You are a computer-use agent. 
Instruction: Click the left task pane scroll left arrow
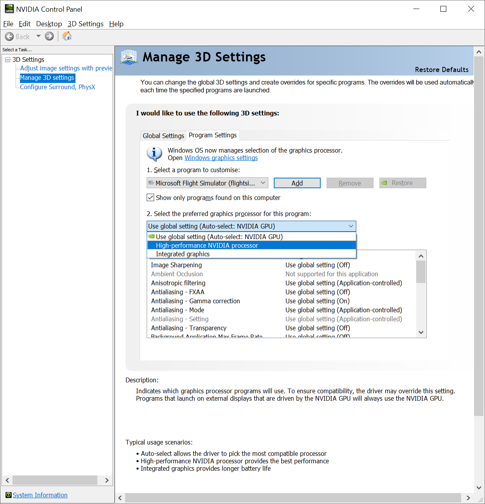click(7, 480)
